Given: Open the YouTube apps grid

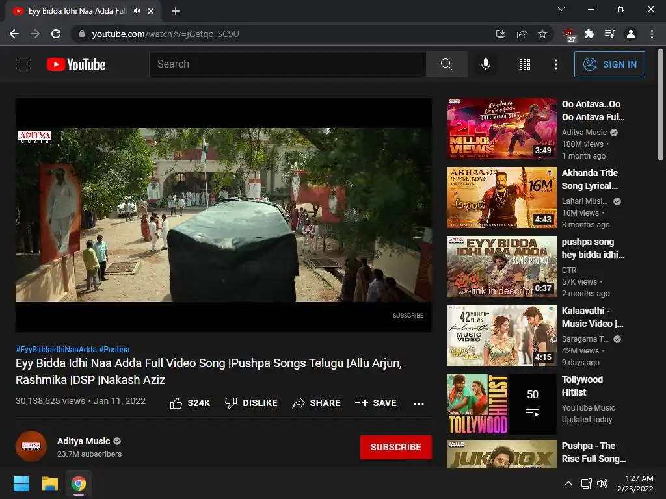Looking at the screenshot, I should click(x=525, y=64).
